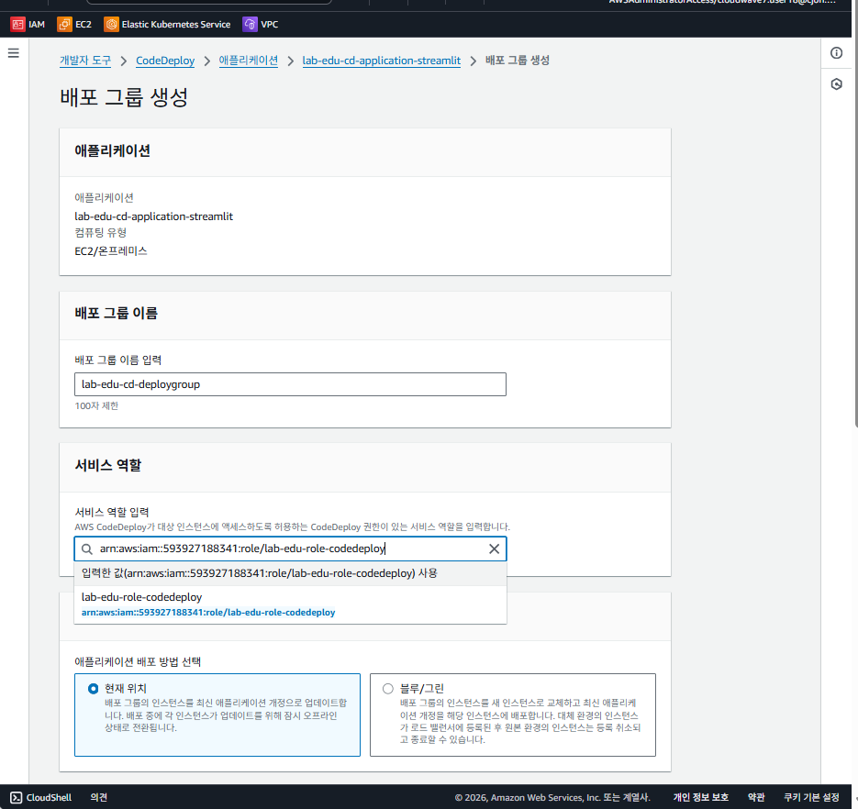Select the 현재 위치 deployment radio button
The image size is (858, 809).
(x=94, y=689)
